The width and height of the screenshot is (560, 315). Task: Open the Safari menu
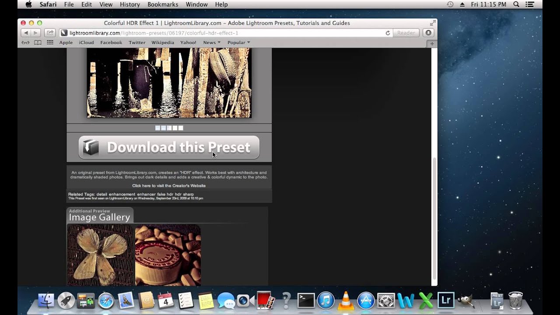48,4
